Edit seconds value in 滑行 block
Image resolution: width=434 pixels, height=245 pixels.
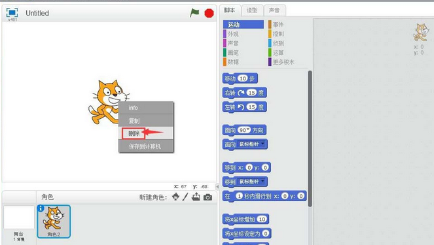click(239, 196)
